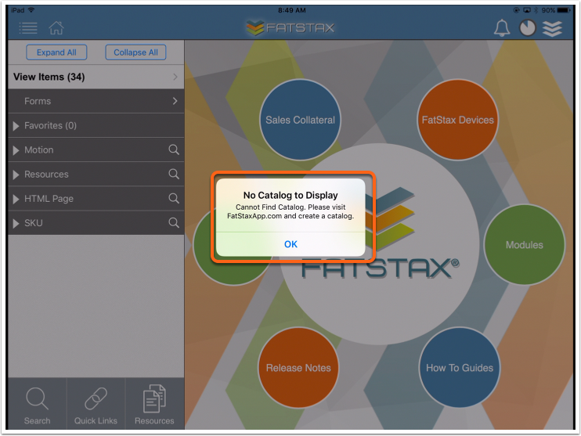Click the Collapse All button

[x=135, y=52]
